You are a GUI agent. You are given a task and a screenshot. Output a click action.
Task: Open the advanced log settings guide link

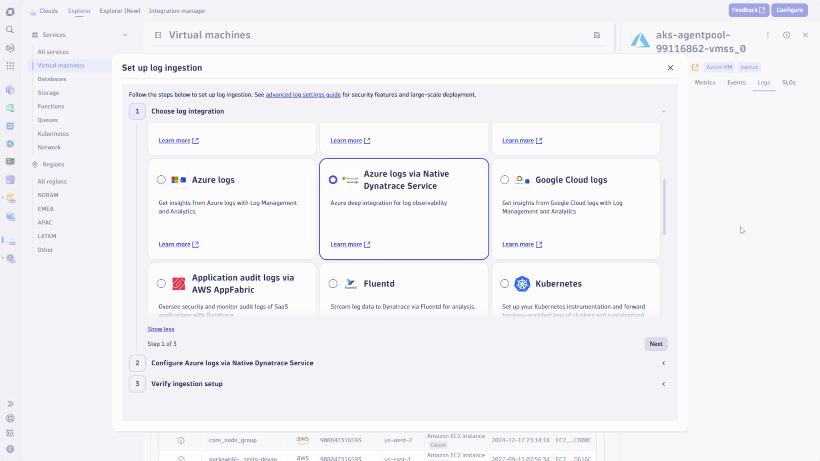click(303, 94)
